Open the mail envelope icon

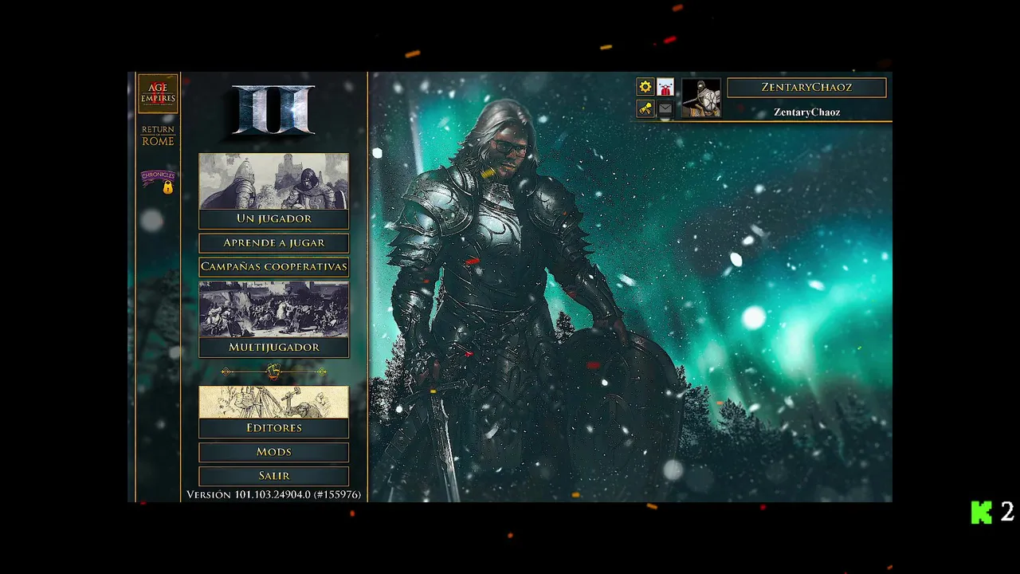(x=665, y=108)
